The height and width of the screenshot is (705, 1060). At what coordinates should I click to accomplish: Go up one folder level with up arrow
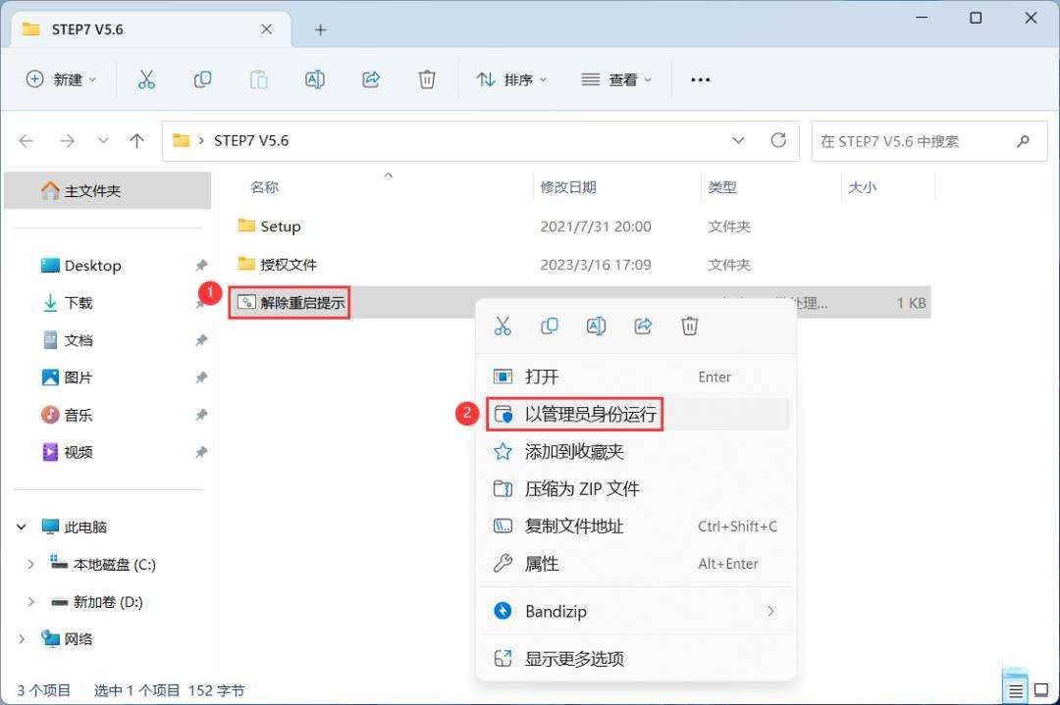point(136,140)
